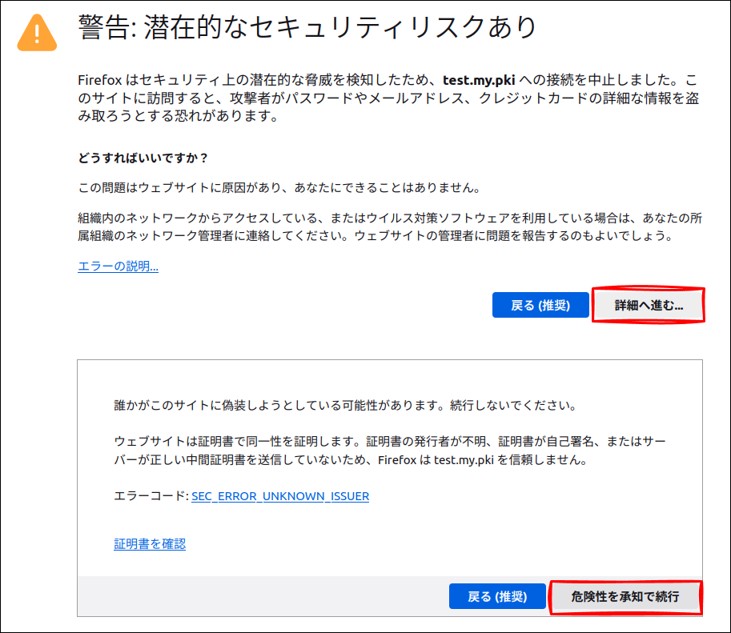Open the エラーの説明... link
The height and width of the screenshot is (633, 731).
tap(118, 266)
